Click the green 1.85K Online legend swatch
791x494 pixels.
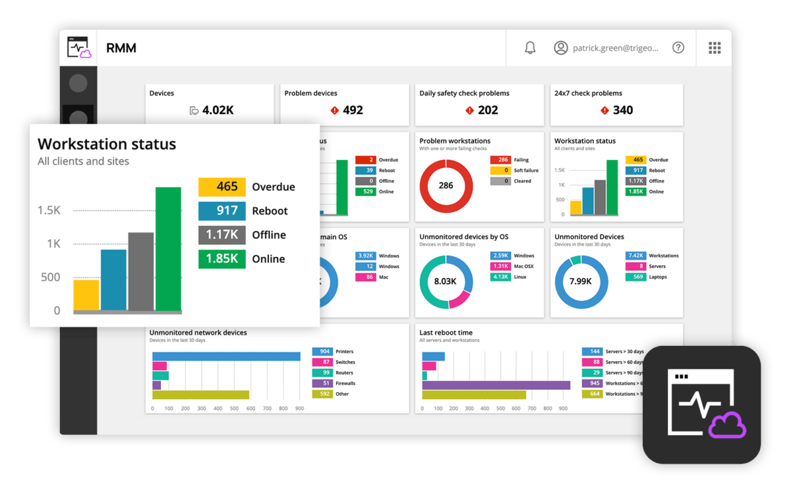221,259
